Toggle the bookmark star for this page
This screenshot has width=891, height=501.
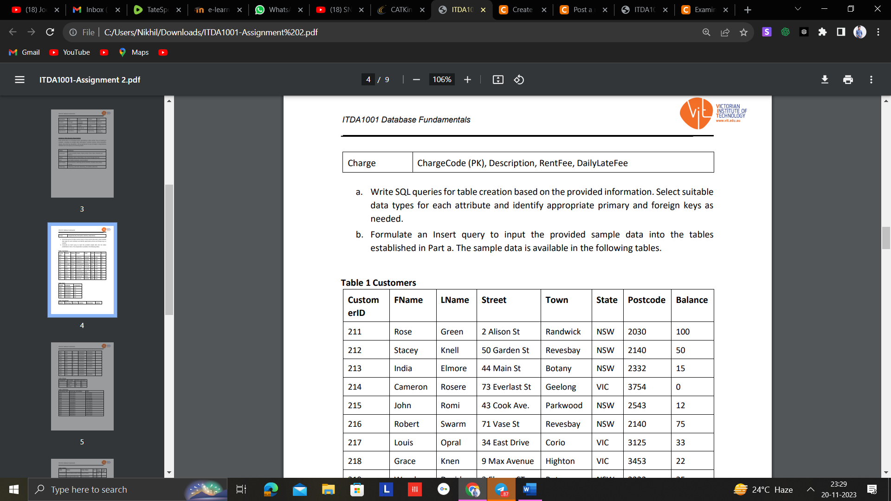(x=744, y=32)
